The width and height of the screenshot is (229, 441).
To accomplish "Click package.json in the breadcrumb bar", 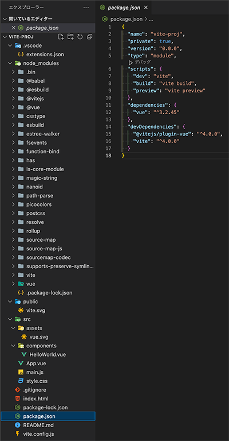I will coord(127,19).
